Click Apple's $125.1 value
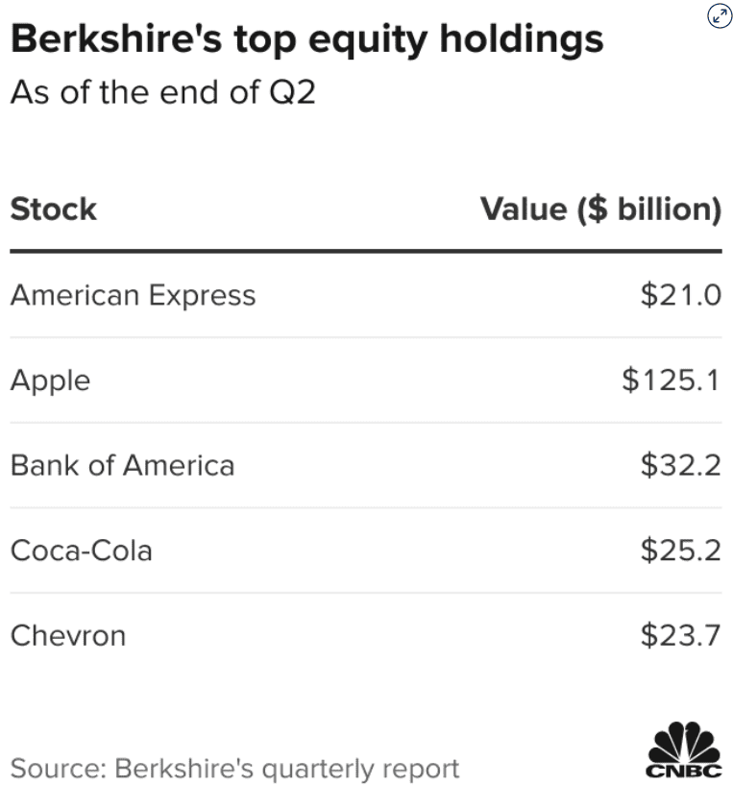 671,380
